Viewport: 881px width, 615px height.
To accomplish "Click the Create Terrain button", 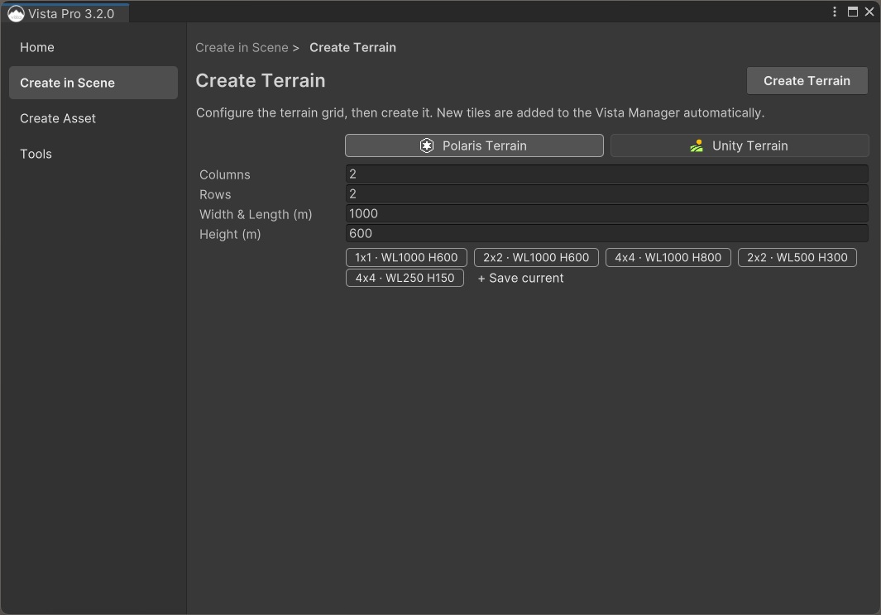I will [x=807, y=81].
